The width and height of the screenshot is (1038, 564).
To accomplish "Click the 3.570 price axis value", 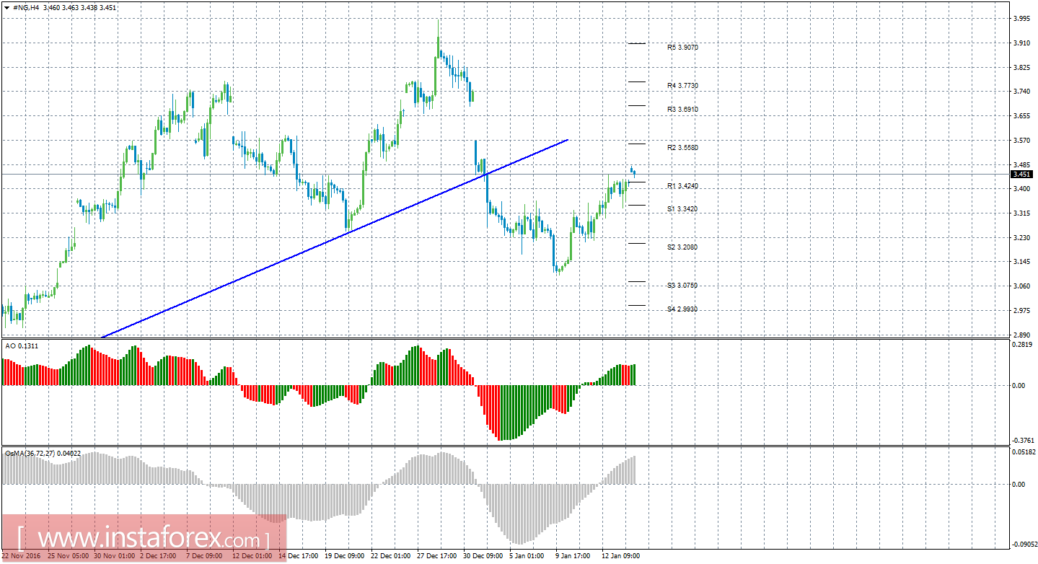I will 1021,140.
